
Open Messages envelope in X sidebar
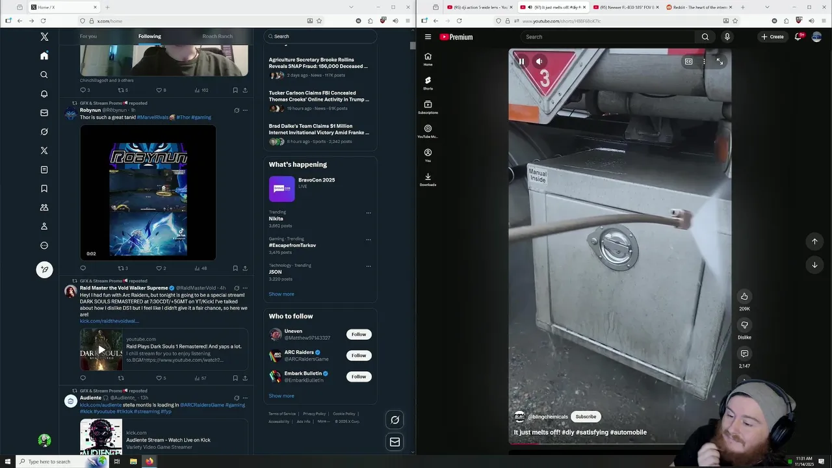tap(44, 112)
